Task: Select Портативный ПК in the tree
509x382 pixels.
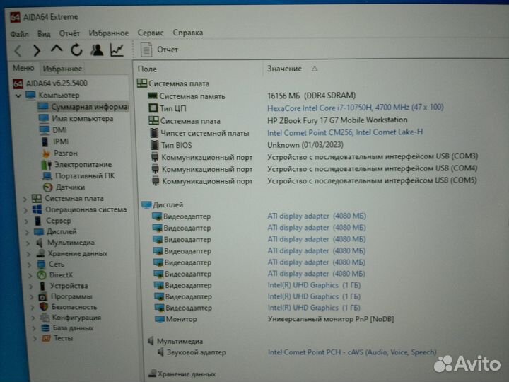Action: (85, 175)
